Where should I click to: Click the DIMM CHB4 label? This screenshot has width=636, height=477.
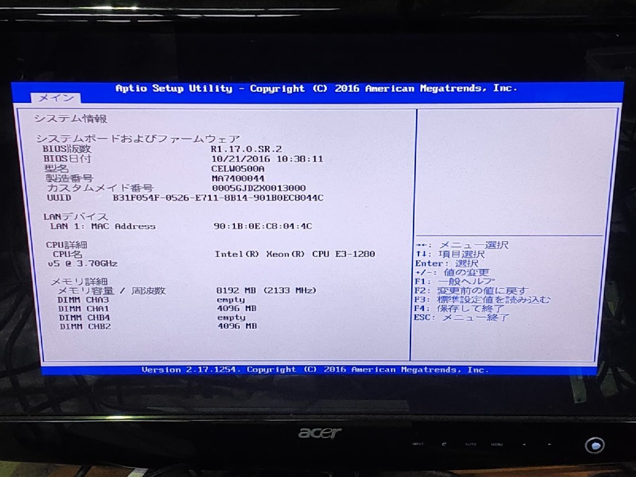(x=85, y=317)
